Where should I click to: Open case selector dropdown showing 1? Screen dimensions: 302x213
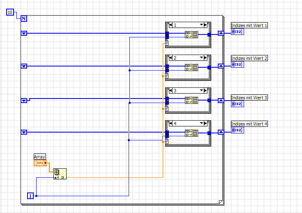[201, 25]
